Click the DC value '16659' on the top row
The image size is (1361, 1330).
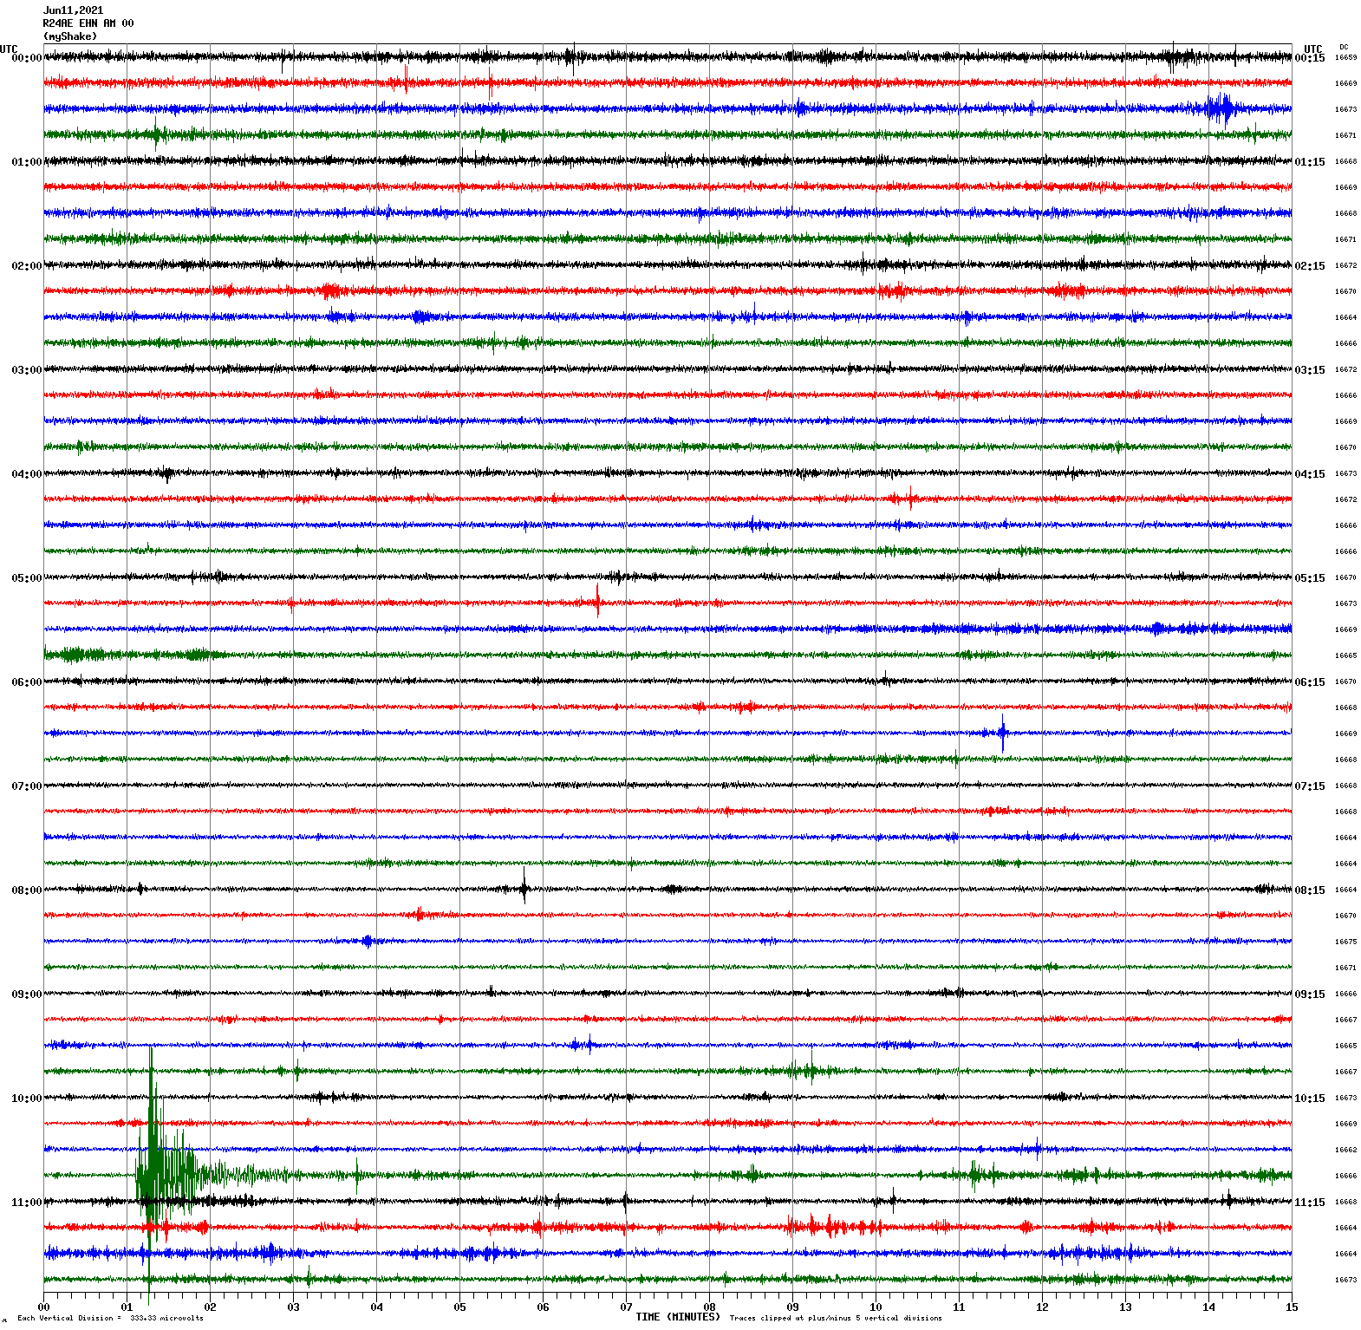tap(1345, 58)
